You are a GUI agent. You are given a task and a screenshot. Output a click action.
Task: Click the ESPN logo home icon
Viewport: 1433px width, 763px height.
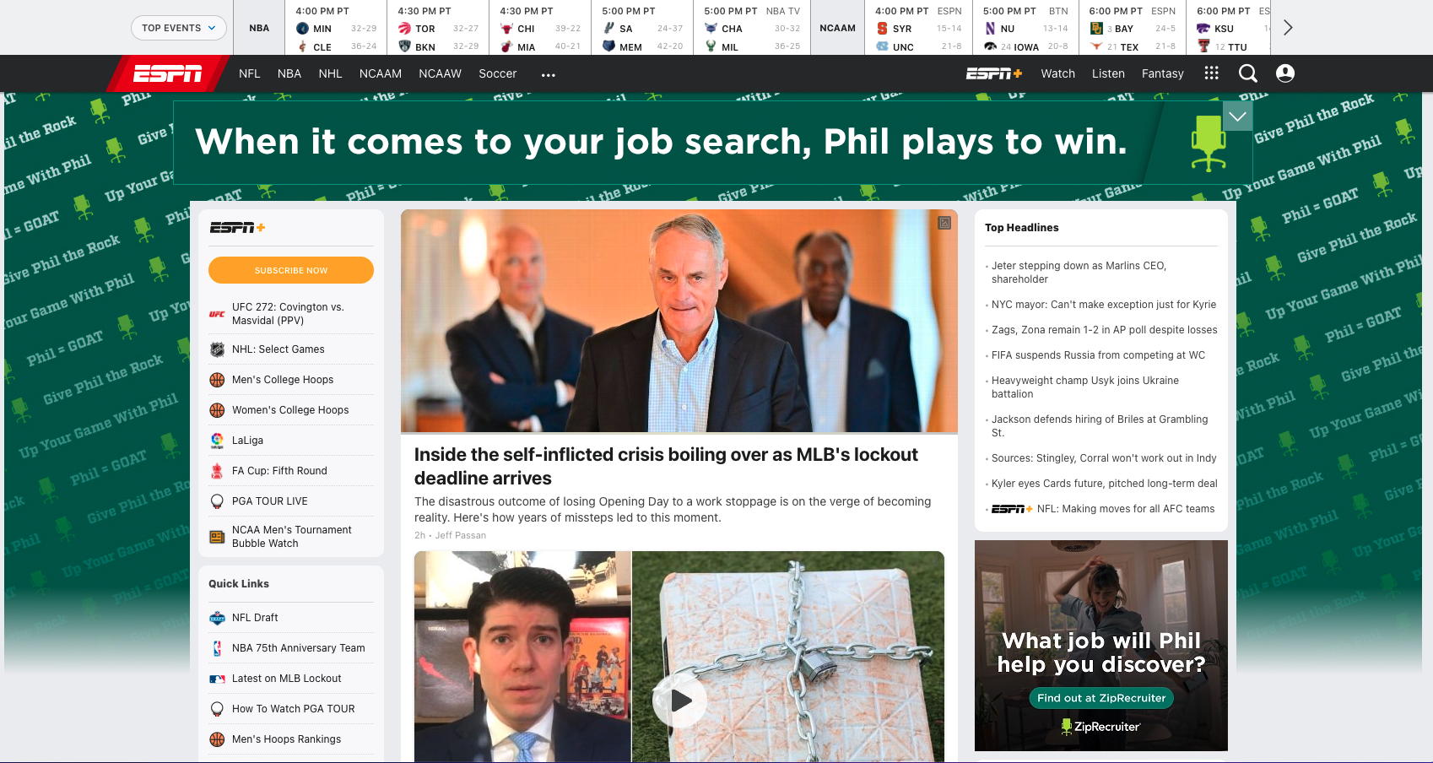[x=168, y=74]
